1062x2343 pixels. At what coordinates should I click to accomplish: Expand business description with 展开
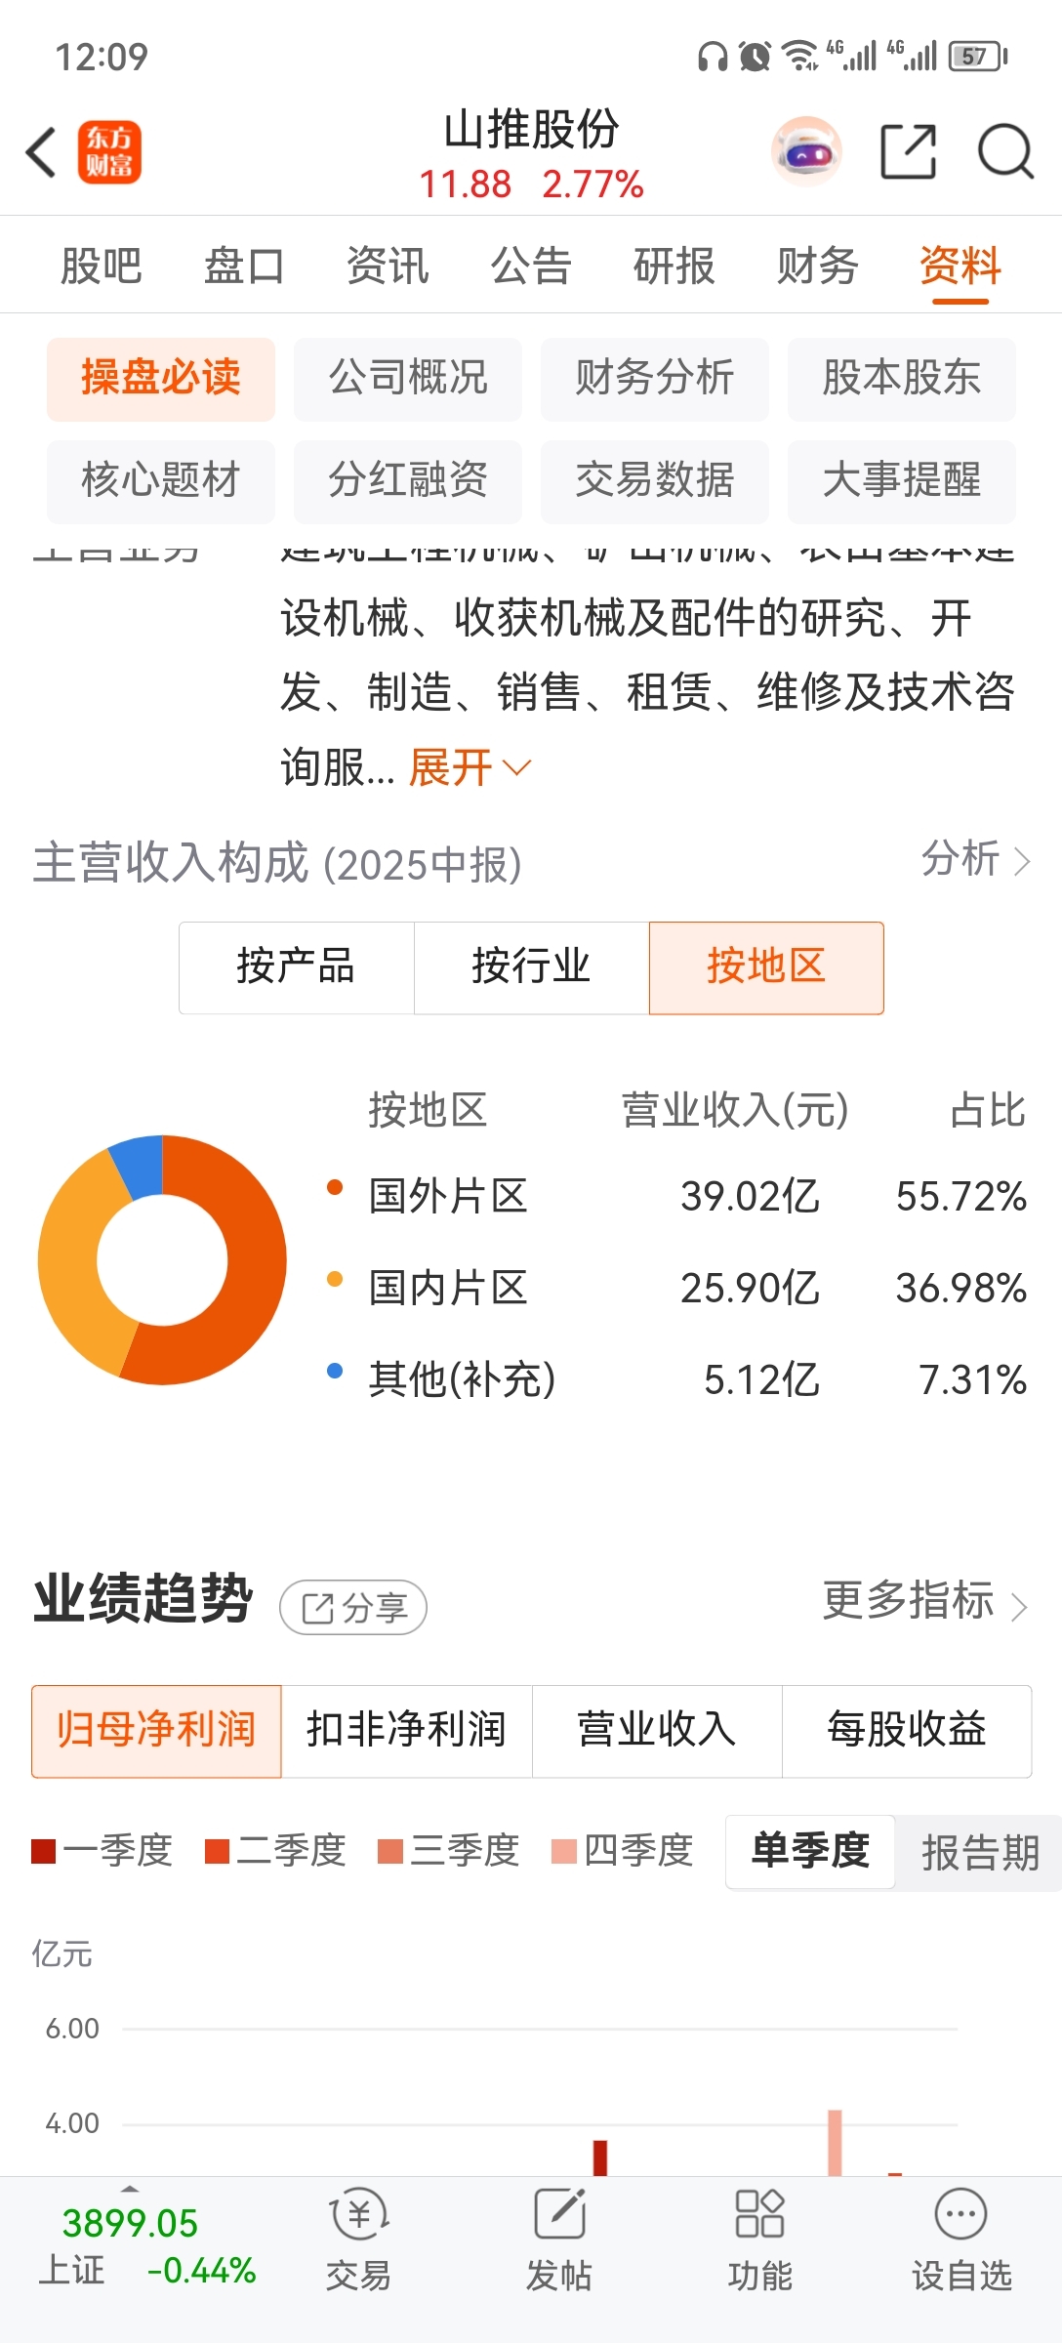(x=469, y=767)
